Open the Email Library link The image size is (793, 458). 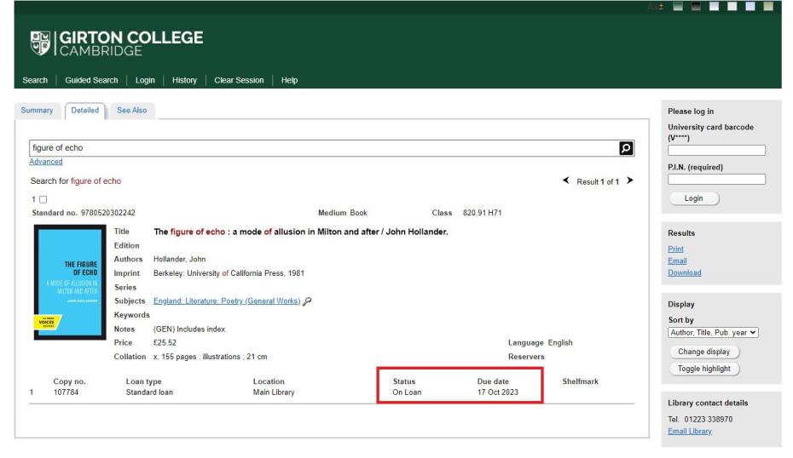(691, 432)
